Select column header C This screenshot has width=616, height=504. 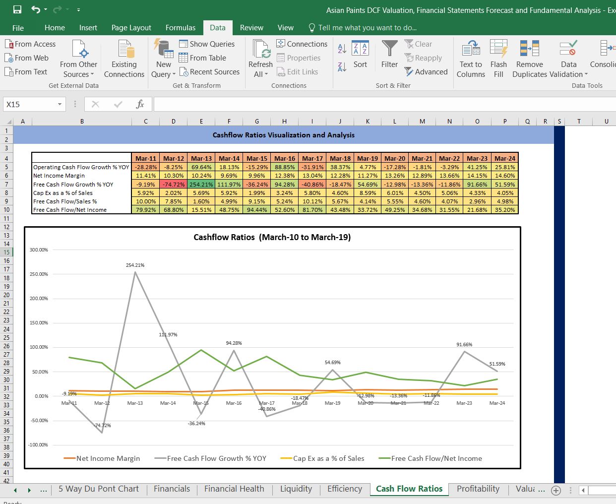[145, 121]
